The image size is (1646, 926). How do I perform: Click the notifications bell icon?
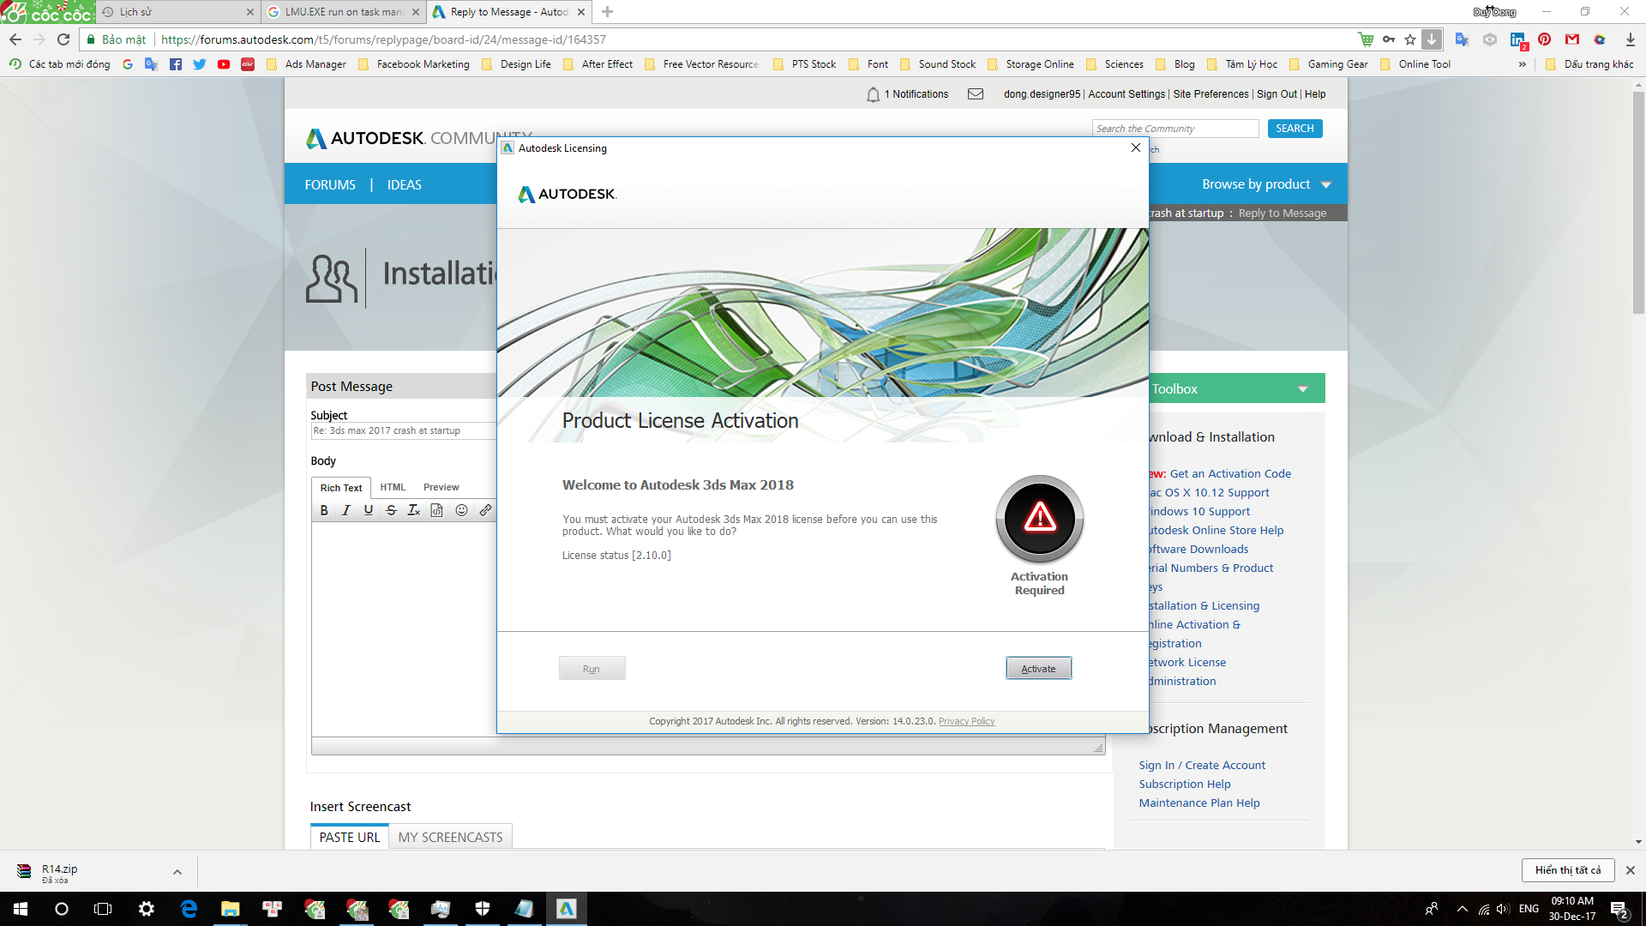873,94
